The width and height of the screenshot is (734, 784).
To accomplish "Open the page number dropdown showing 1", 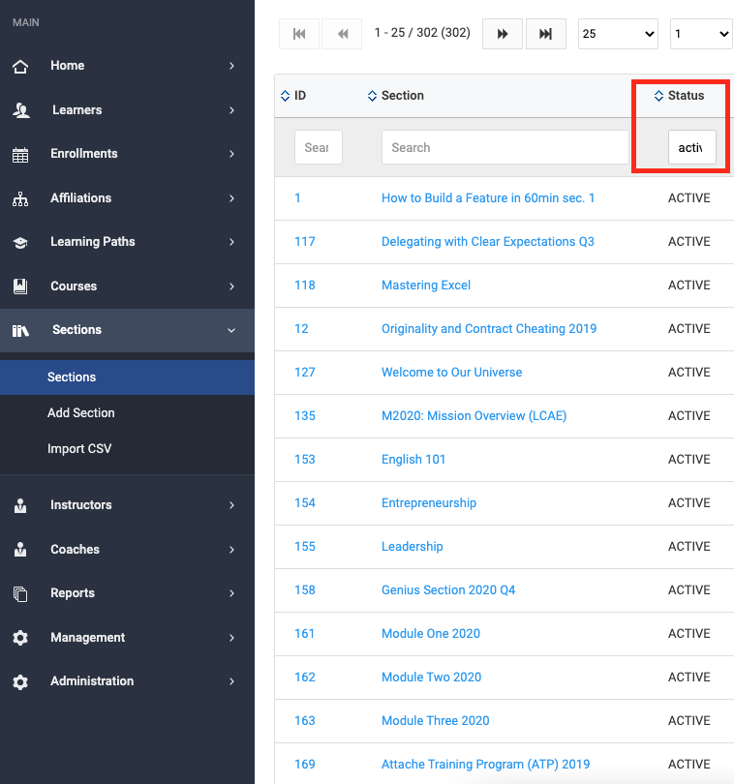I will pyautogui.click(x=701, y=34).
